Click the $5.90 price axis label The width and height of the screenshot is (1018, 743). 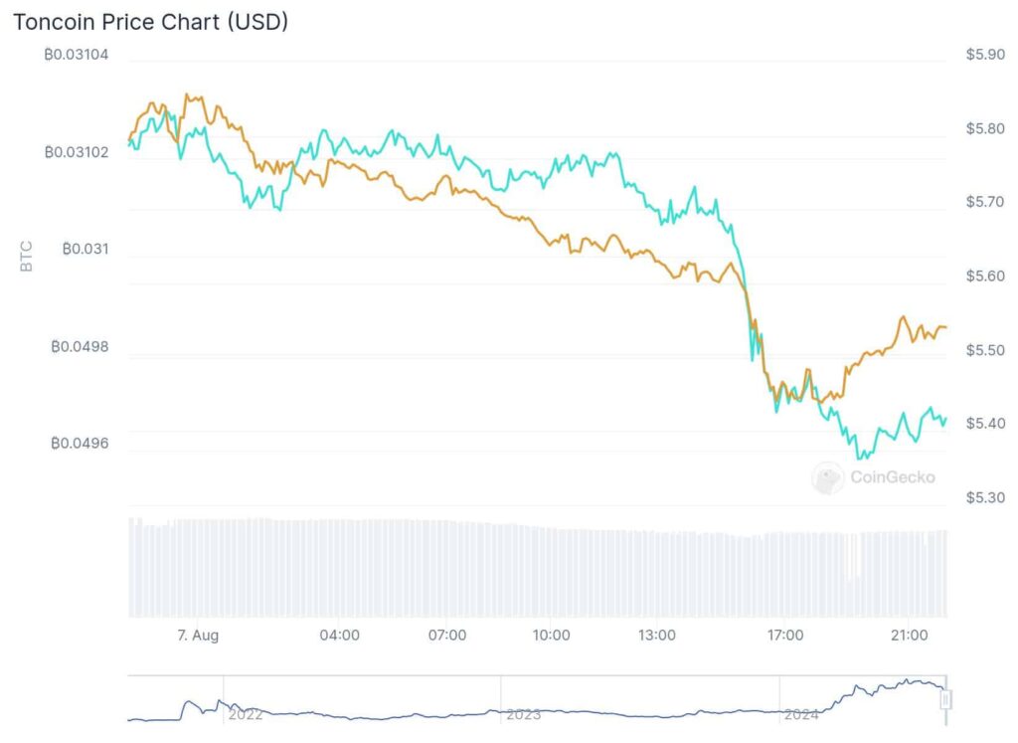(x=985, y=55)
